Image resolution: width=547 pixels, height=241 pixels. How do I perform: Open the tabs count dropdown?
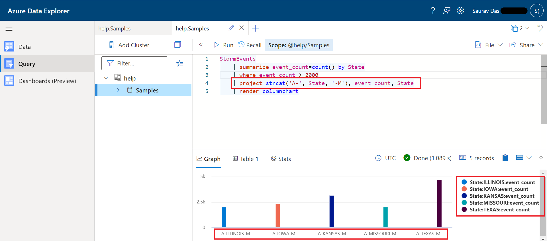pyautogui.click(x=520, y=28)
